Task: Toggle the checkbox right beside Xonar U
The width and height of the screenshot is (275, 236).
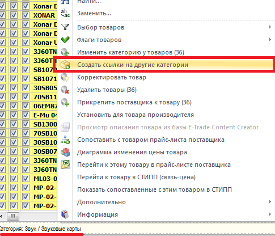Action: point(26,43)
